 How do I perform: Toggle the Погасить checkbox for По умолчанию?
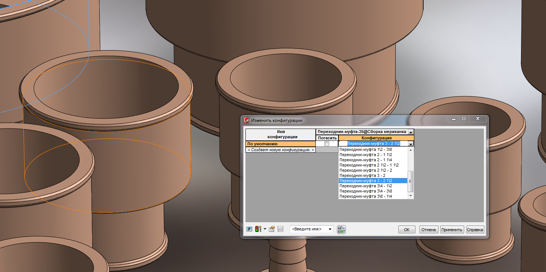[327, 143]
